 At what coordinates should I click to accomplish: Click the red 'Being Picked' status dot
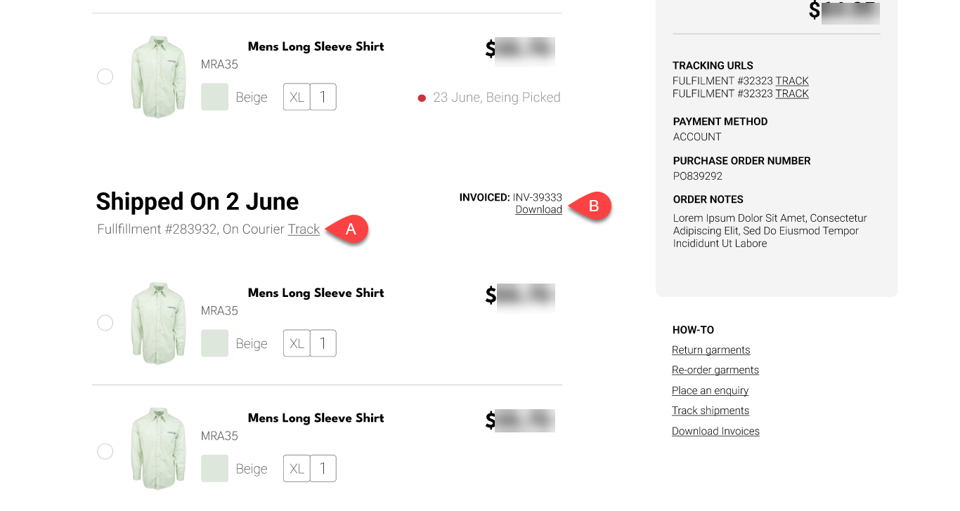click(x=422, y=98)
